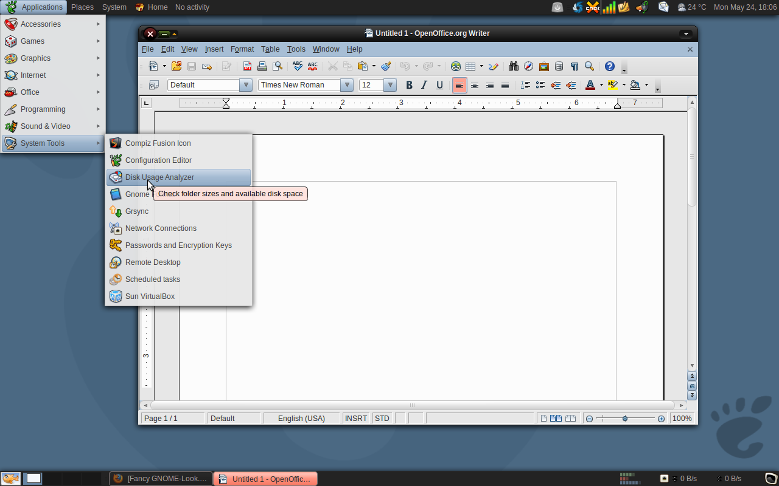The height and width of the screenshot is (486, 779).
Task: Toggle Align Left
Action: [x=459, y=85]
